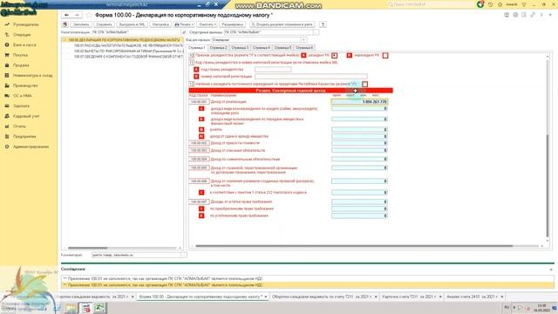The image size is (558, 314).
Task: Click the номер налоговой регистрации input field
Action: coord(310,77)
